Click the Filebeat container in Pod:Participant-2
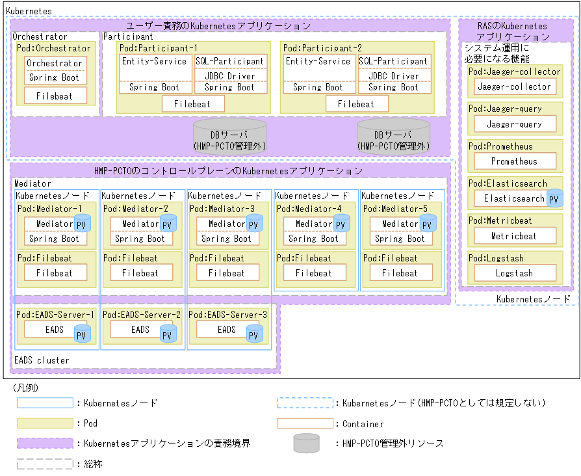This screenshot has height=476, width=581. point(357,103)
